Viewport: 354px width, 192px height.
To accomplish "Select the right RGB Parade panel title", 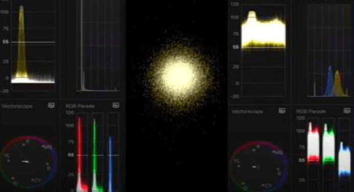I will [x=311, y=111].
